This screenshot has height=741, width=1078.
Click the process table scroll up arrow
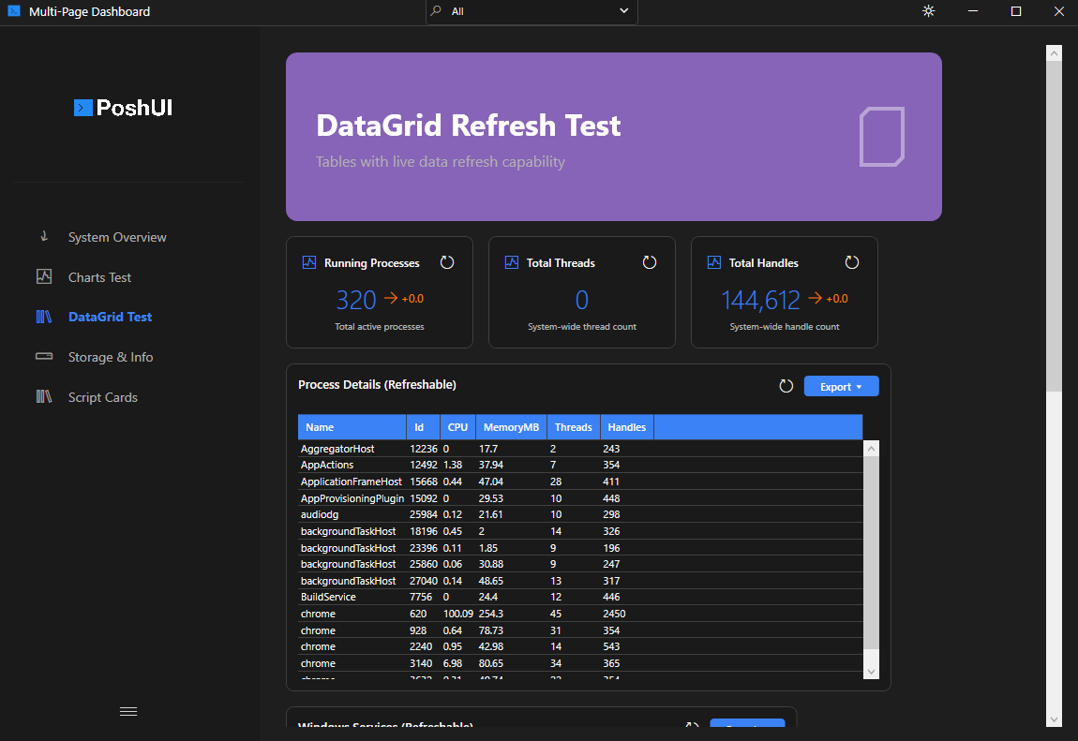871,449
